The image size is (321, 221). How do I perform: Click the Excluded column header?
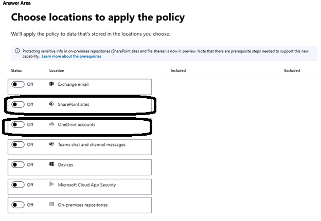[x=292, y=70]
